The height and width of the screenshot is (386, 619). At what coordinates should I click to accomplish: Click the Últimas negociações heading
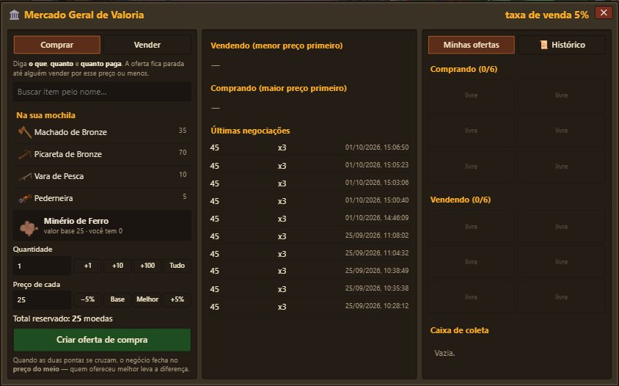tap(250, 131)
